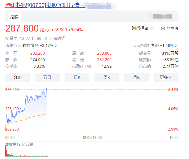Screen dimensions: 189x159
Task: Click chevron next to 软件服务 +3.17%
Action: (x=56, y=46)
